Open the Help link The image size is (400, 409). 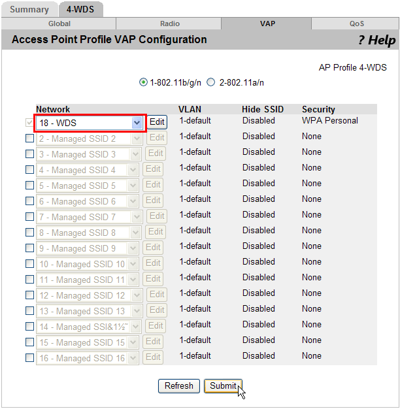point(376,41)
